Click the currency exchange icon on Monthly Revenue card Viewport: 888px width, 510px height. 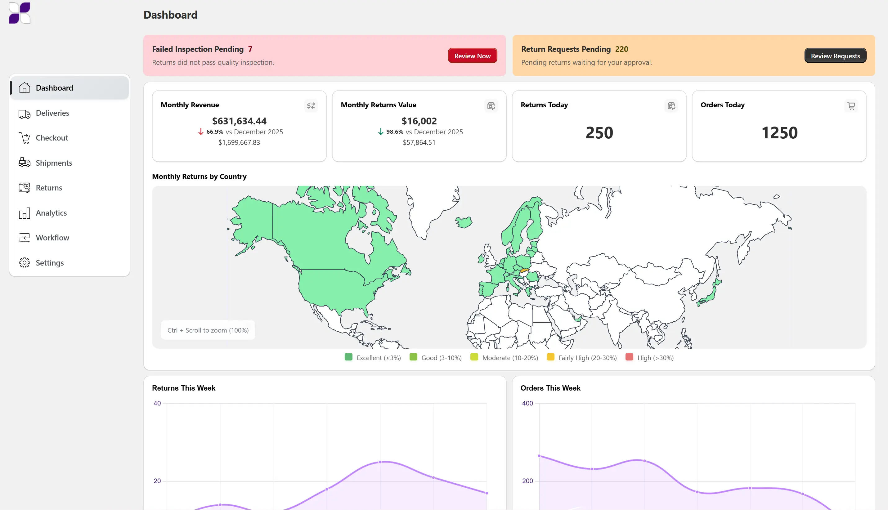[x=311, y=105]
